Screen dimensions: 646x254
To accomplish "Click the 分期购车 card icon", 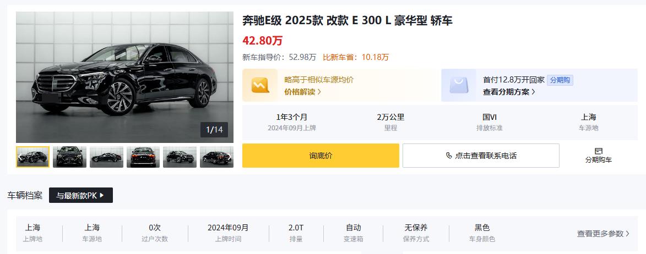I will point(599,151).
